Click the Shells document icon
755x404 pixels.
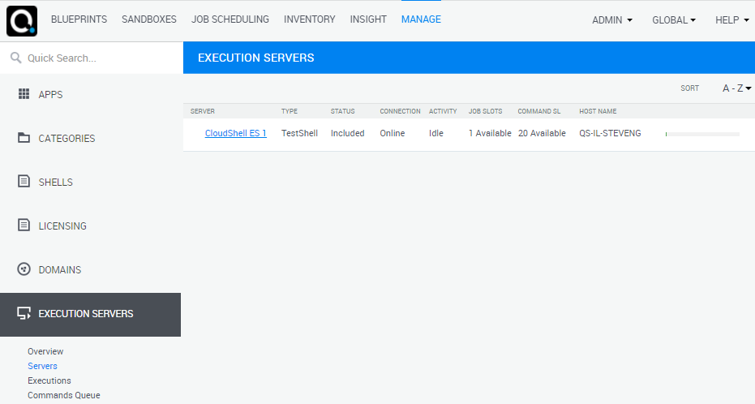tap(24, 182)
